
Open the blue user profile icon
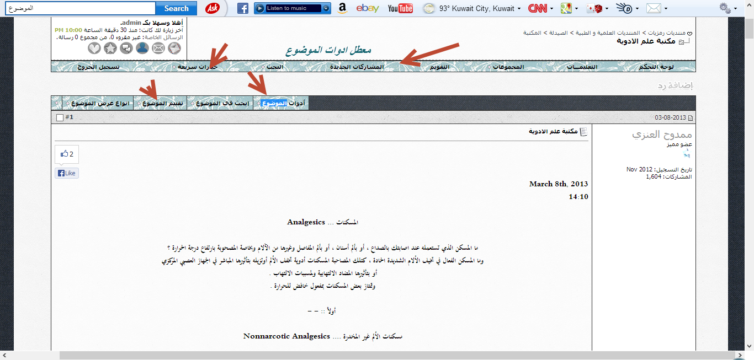(142, 49)
